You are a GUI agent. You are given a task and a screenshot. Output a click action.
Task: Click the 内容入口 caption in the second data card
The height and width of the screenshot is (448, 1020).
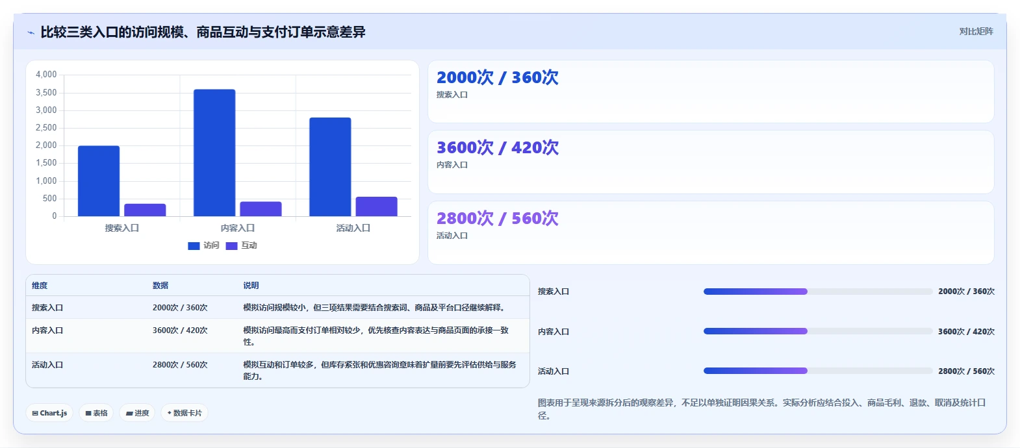tap(452, 165)
